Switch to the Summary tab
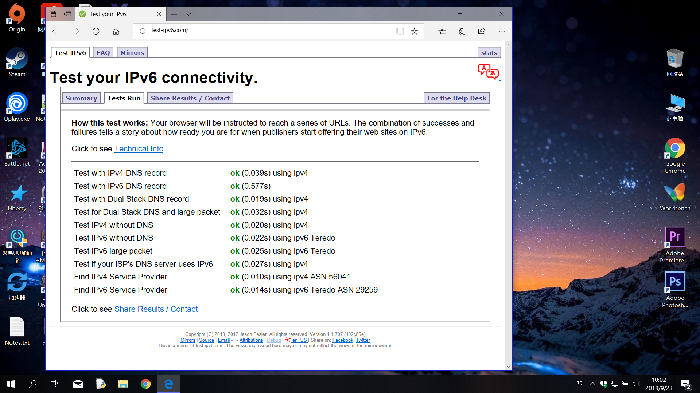Image resolution: width=700 pixels, height=393 pixels. click(81, 98)
